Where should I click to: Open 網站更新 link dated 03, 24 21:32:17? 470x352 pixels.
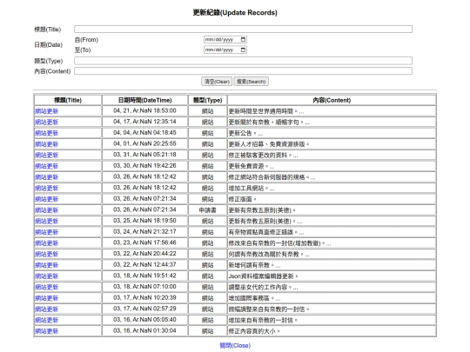pos(46,232)
